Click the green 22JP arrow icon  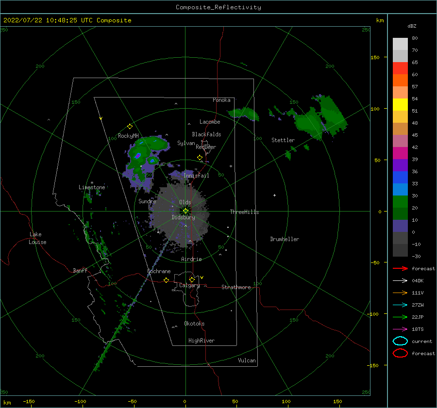pos(400,317)
